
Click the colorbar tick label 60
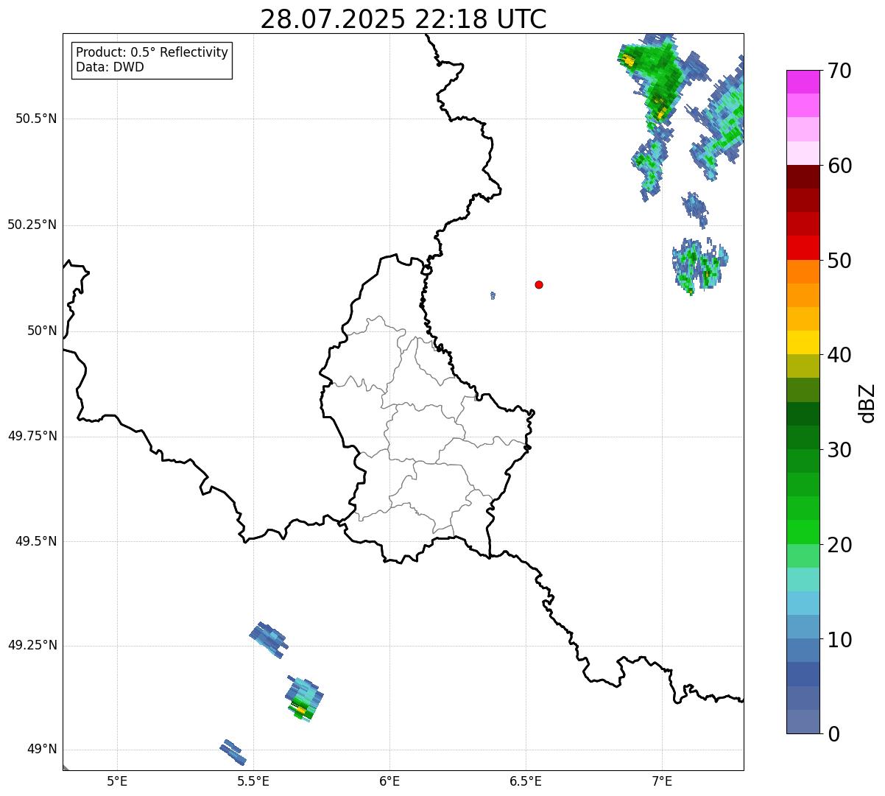pos(840,166)
